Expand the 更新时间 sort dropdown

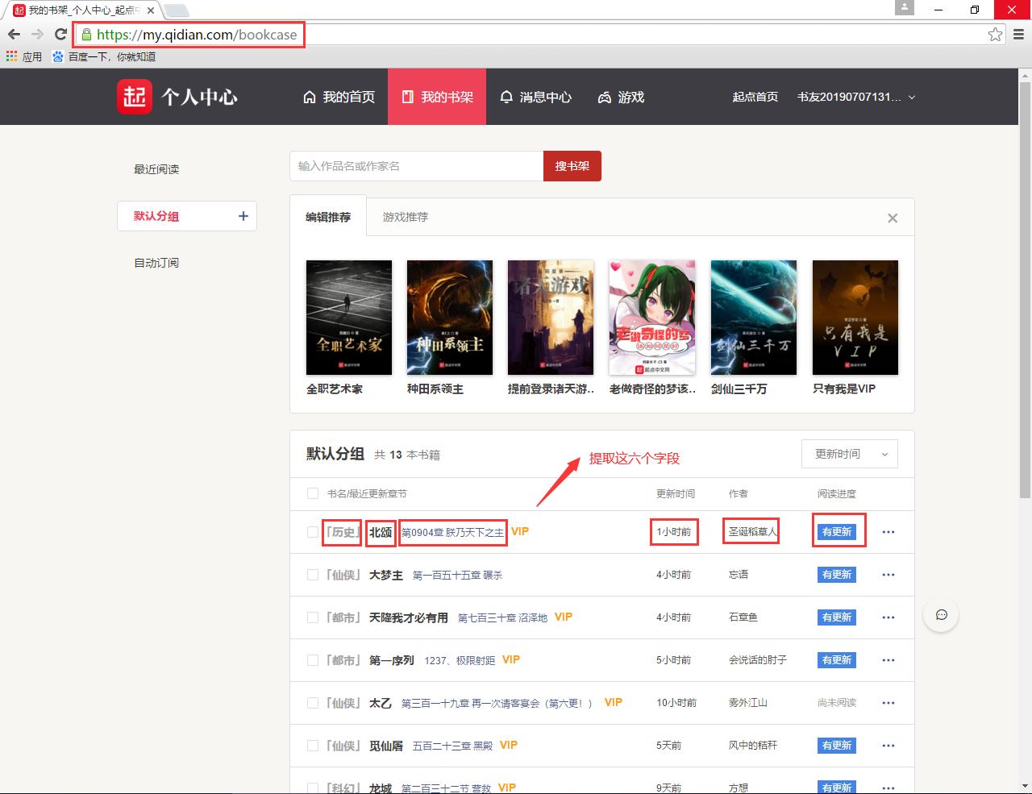coord(850,454)
